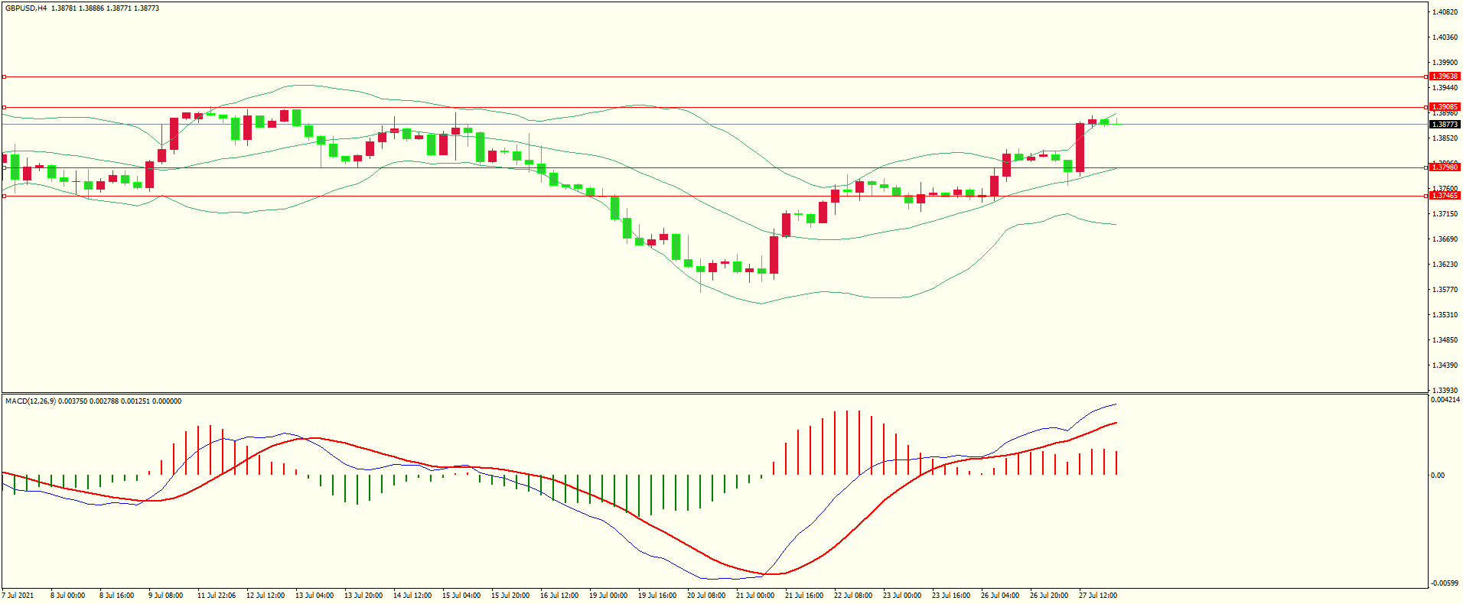Click the 7 Jul 2021 date label
Screen dimensions: 1463x604
click(x=18, y=595)
